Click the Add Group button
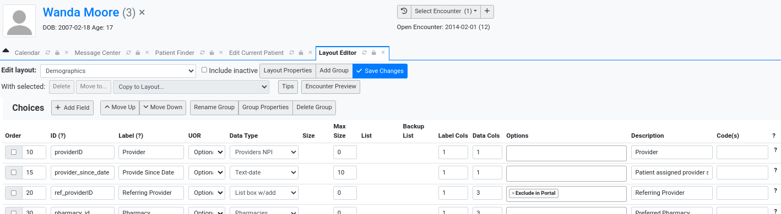 pyautogui.click(x=334, y=71)
